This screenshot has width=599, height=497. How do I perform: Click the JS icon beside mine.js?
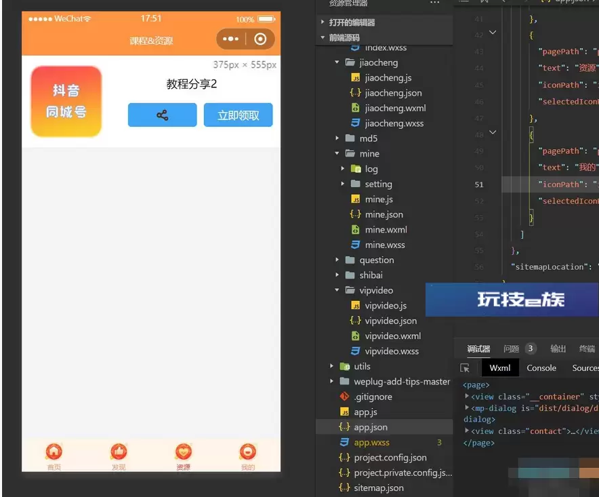pyautogui.click(x=356, y=199)
